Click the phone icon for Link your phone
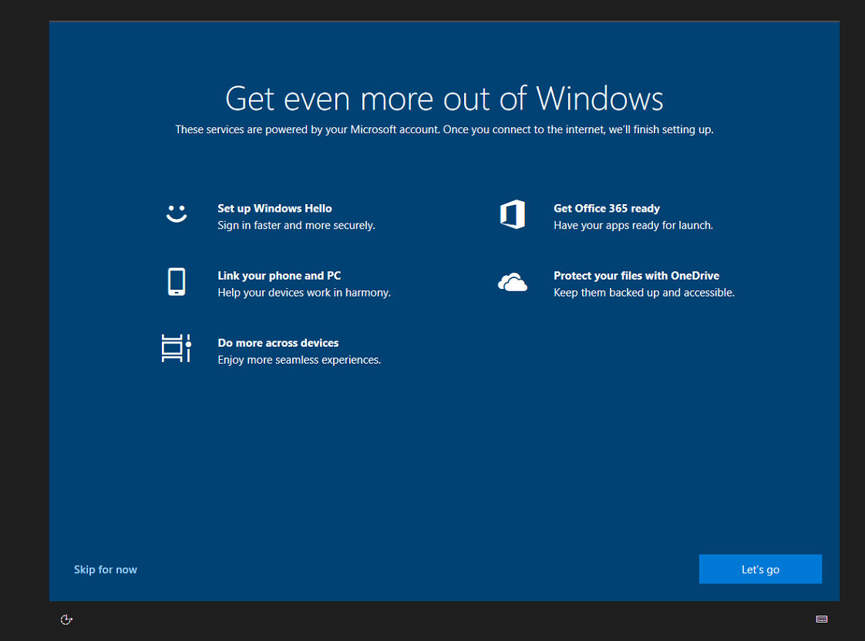This screenshot has width=865, height=641. pyautogui.click(x=177, y=282)
